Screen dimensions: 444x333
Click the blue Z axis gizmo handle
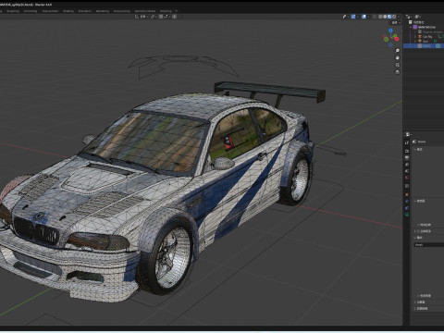(390, 31)
